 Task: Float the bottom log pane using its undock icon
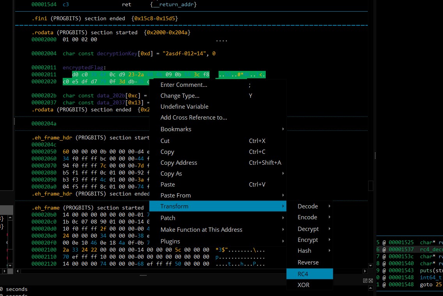(365, 280)
